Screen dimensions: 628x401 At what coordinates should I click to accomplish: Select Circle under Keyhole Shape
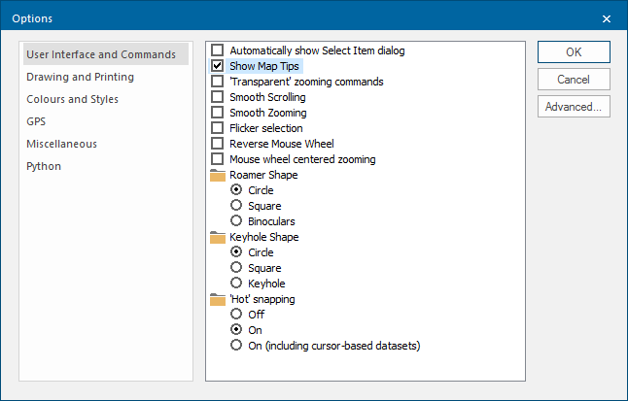point(236,251)
